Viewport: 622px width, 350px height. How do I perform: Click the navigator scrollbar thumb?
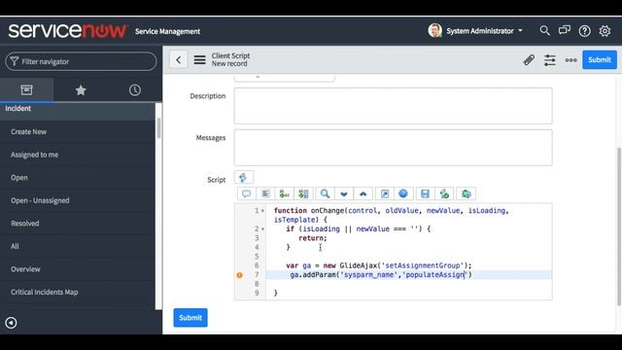point(158,127)
